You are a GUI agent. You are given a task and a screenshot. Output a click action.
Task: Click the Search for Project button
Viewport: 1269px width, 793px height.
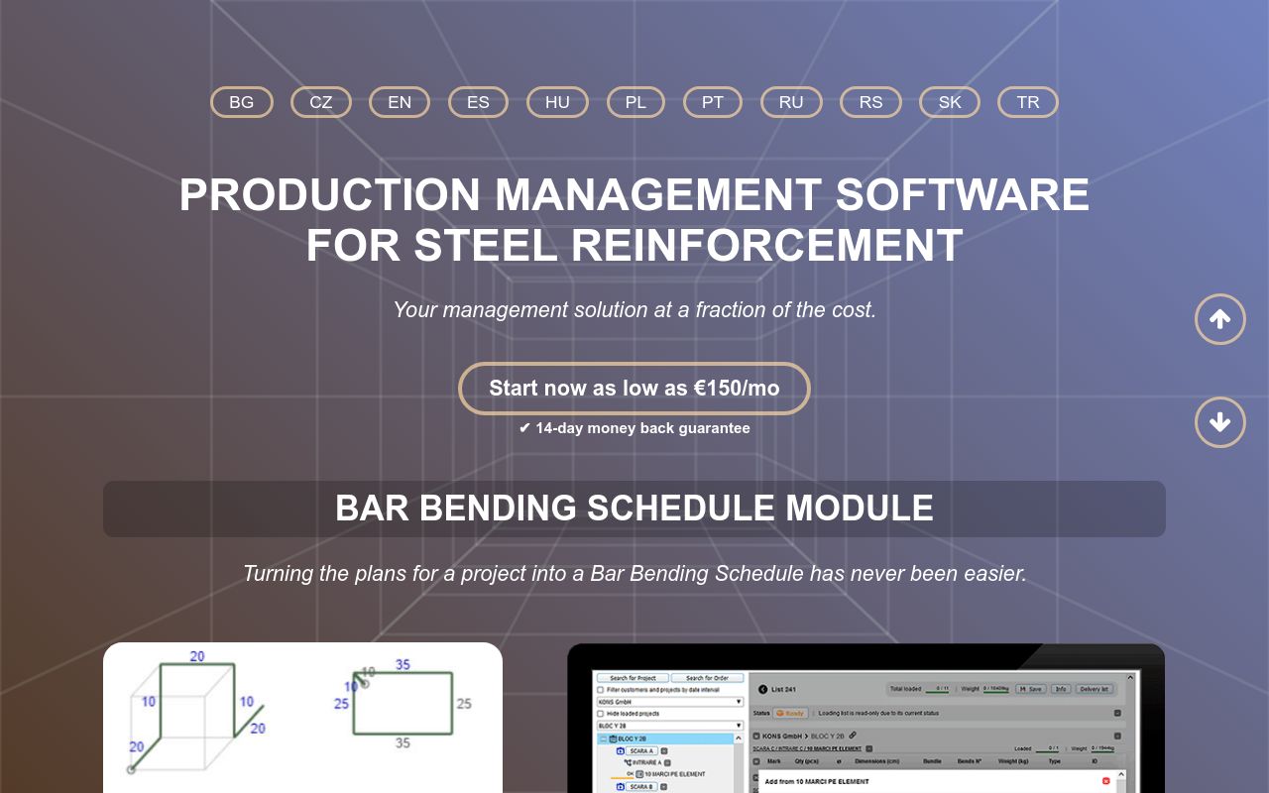[632, 677]
